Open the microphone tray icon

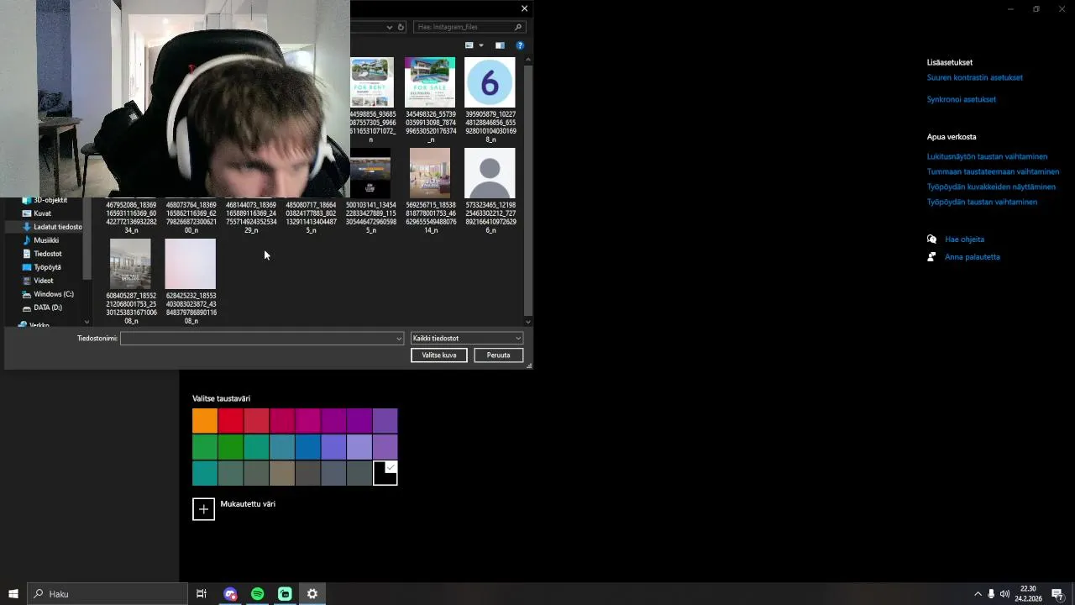click(x=991, y=594)
